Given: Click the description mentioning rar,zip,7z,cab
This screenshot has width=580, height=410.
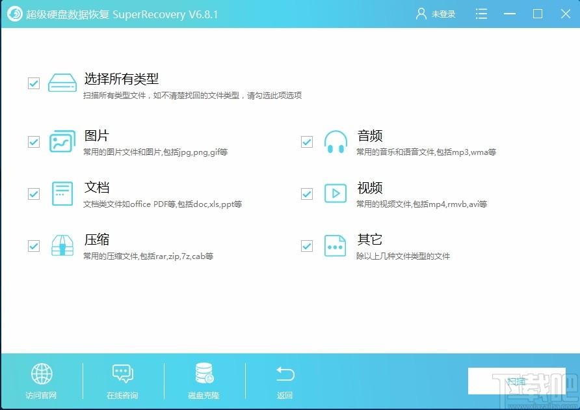Looking at the screenshot, I should click(148, 256).
